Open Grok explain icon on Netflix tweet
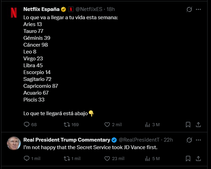Viewport: 211px width, 169px height. [189, 9]
